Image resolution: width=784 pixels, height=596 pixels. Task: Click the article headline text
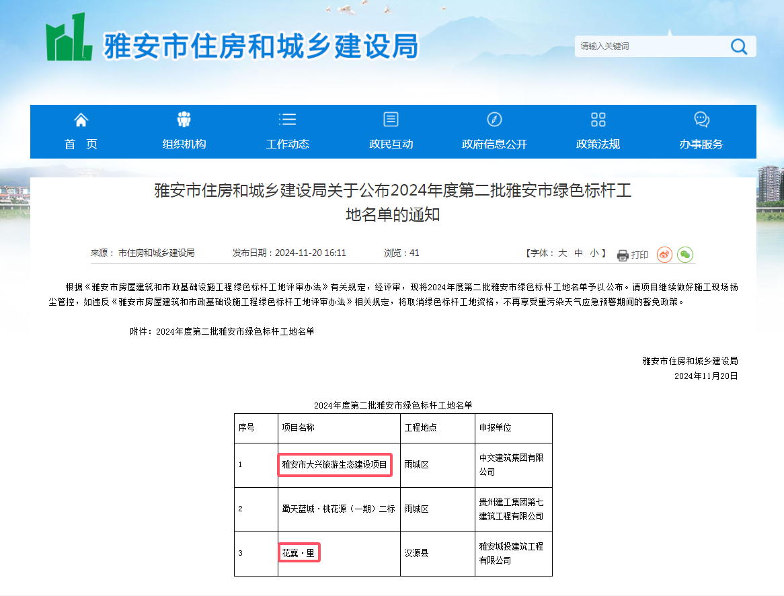pos(393,202)
